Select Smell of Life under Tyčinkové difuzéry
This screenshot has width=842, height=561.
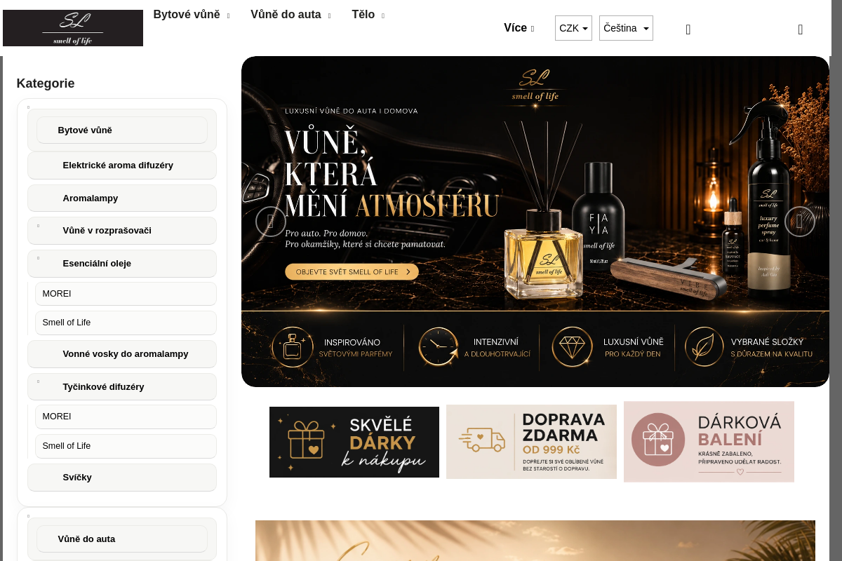click(x=126, y=446)
